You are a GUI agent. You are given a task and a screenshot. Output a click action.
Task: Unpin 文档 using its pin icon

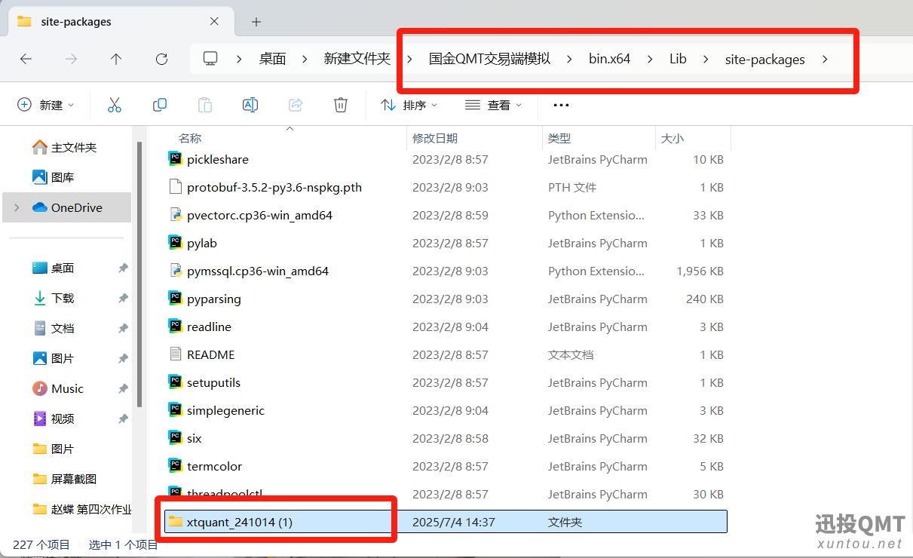tap(123, 329)
